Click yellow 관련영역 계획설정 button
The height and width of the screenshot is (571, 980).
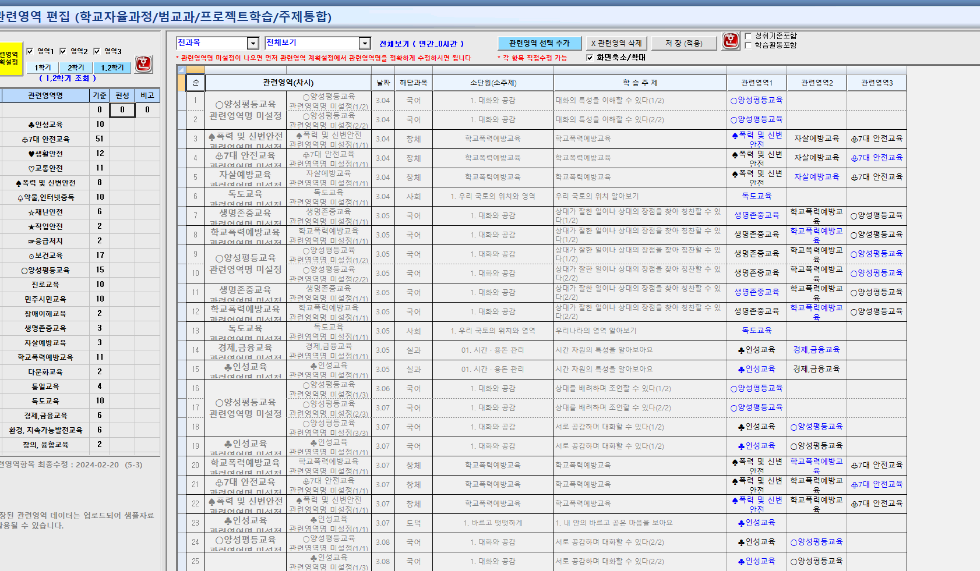click(x=10, y=59)
